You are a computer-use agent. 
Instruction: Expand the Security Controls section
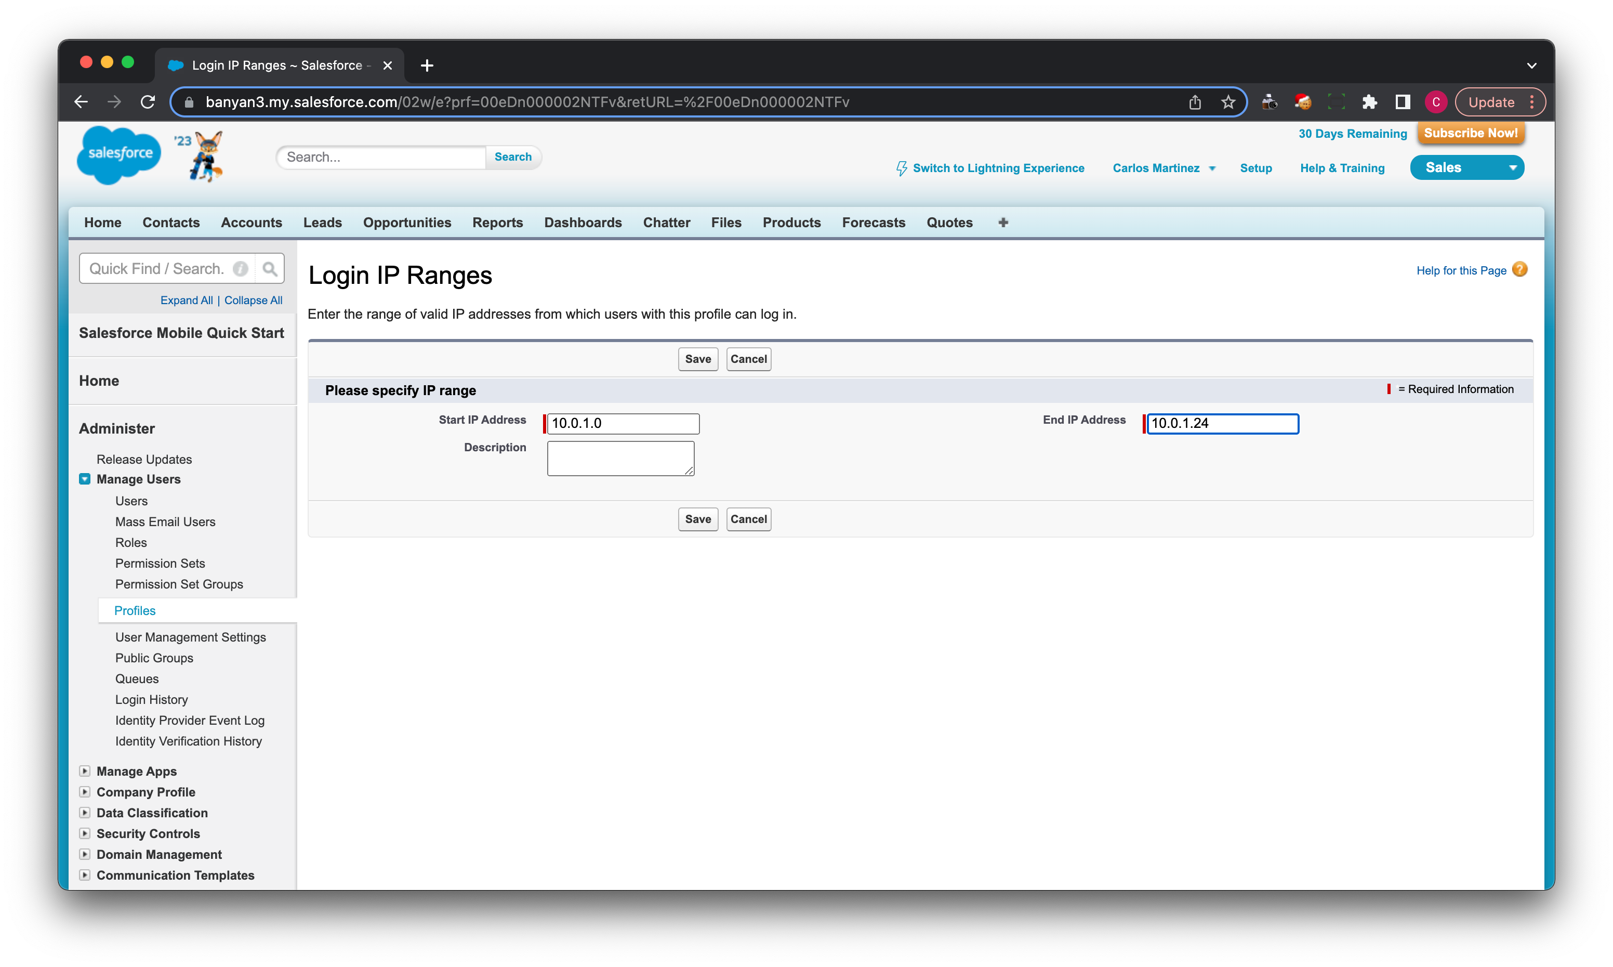(85, 833)
